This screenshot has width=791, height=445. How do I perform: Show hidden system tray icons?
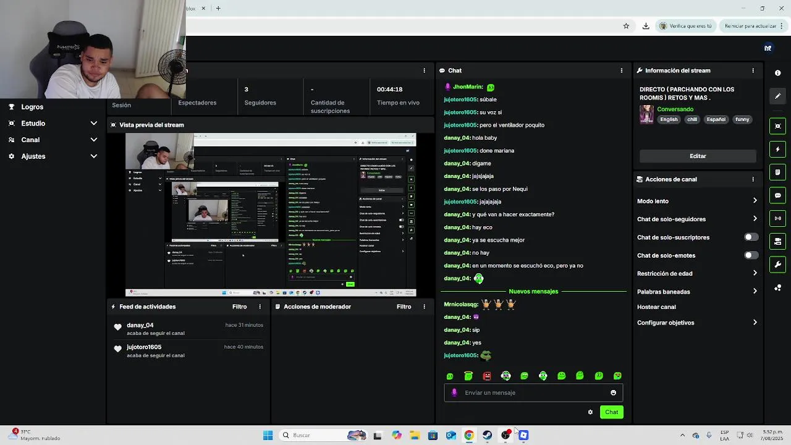coord(682,435)
